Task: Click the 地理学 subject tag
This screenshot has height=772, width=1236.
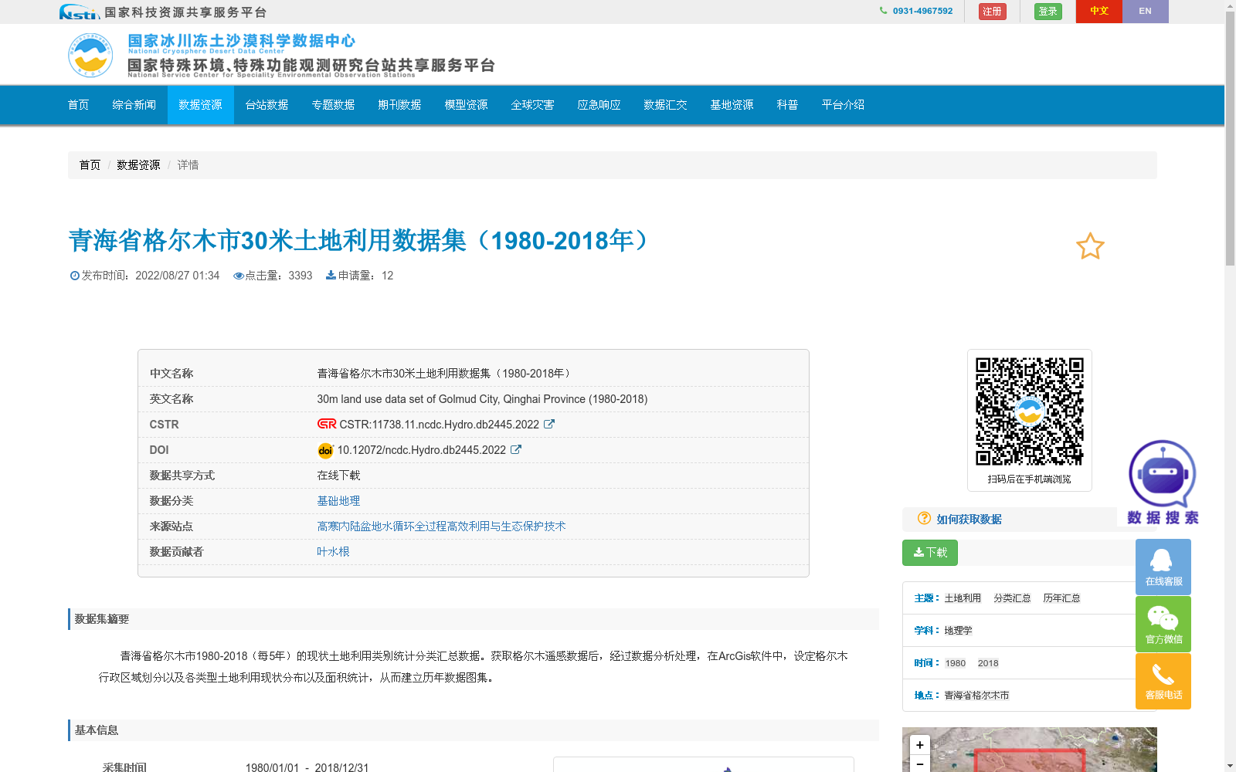Action: [958, 631]
